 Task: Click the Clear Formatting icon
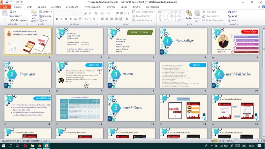pos(96,13)
